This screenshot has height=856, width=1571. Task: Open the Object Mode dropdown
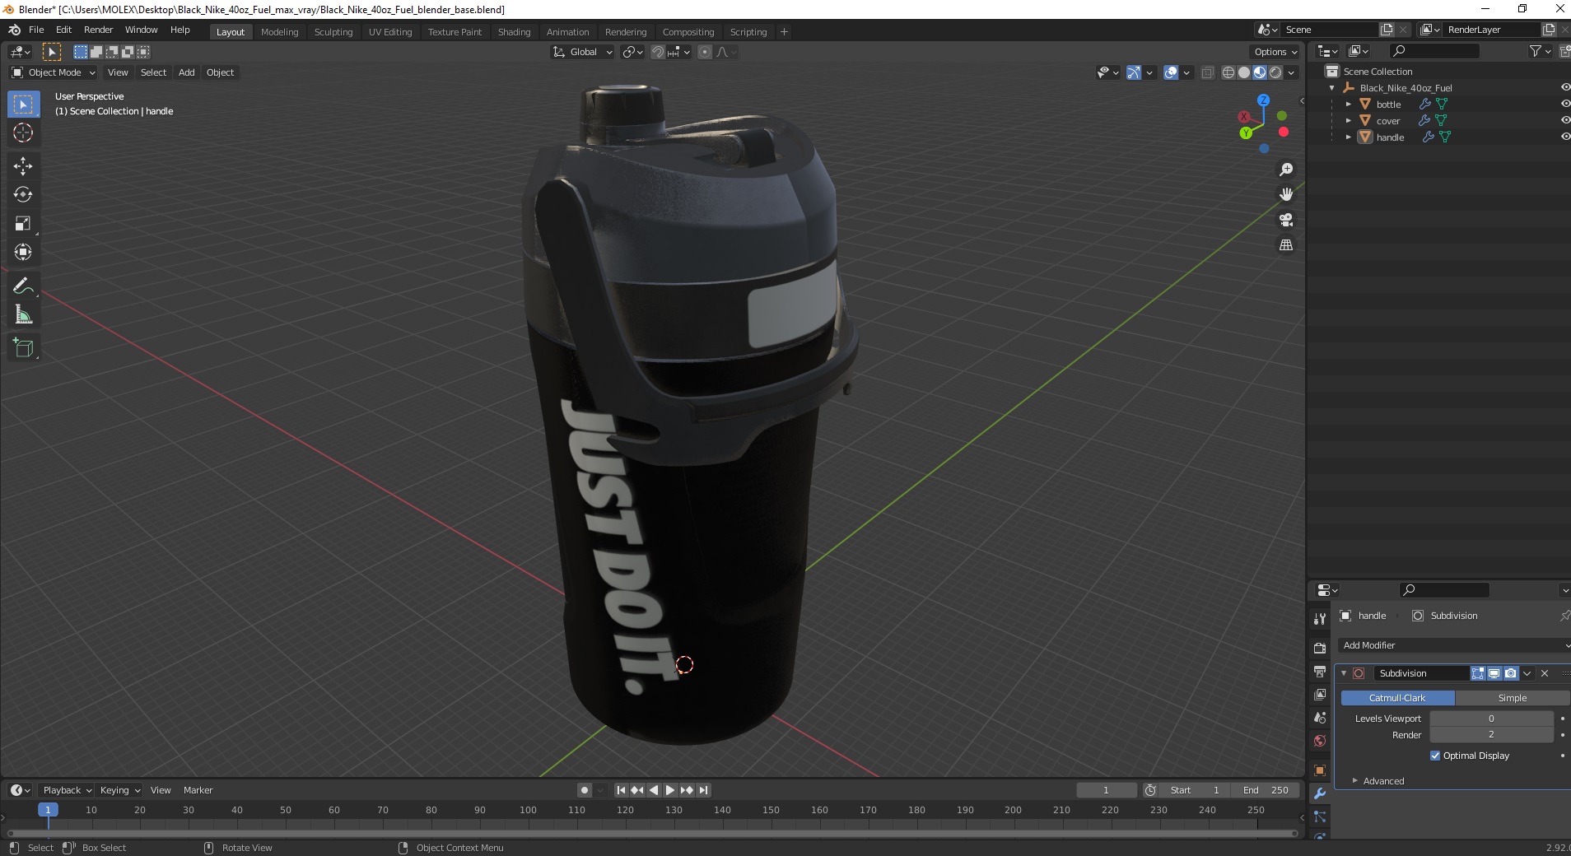click(54, 72)
